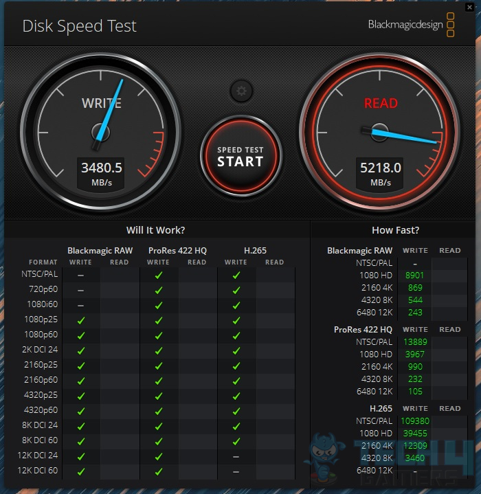Click the 4320p60 format row label
Image resolution: width=481 pixels, height=494 pixels.
click(x=41, y=410)
